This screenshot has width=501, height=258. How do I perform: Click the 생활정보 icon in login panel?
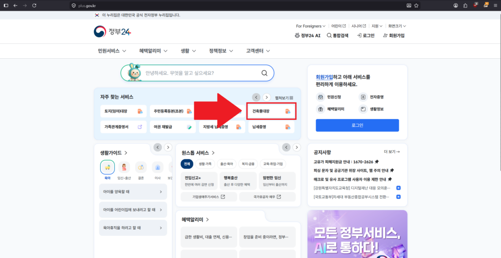(x=363, y=109)
